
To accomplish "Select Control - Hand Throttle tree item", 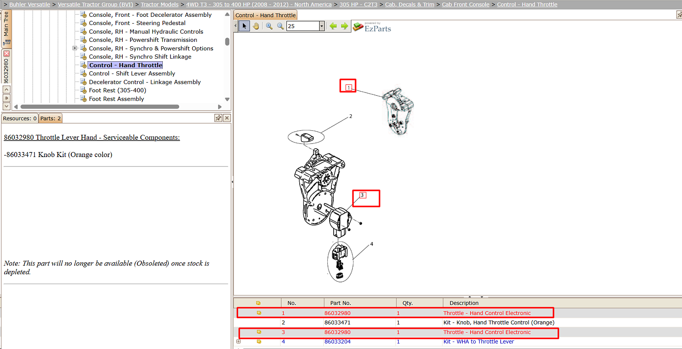I will pyautogui.click(x=125, y=65).
